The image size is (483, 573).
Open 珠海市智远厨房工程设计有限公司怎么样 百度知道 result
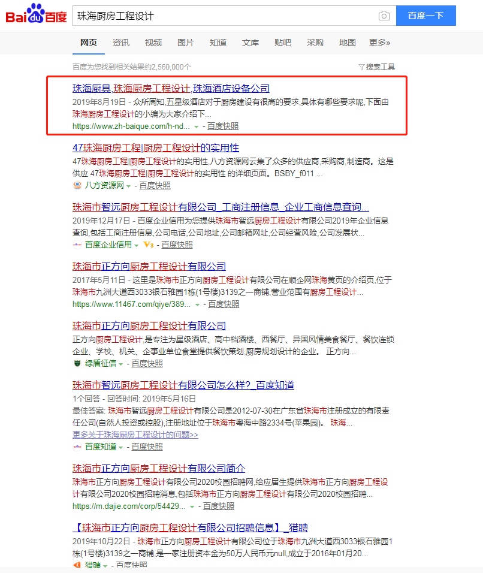coord(183,385)
